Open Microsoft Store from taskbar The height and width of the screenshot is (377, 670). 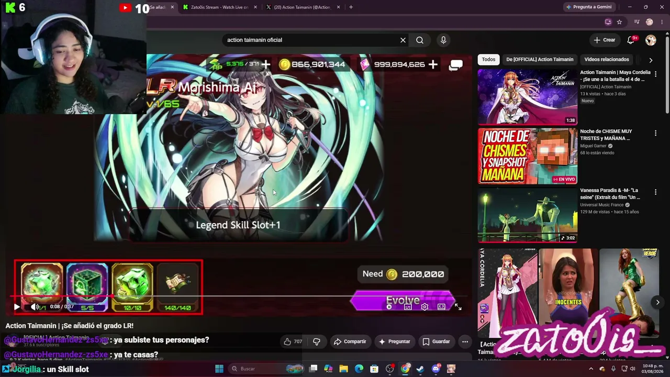[374, 369]
